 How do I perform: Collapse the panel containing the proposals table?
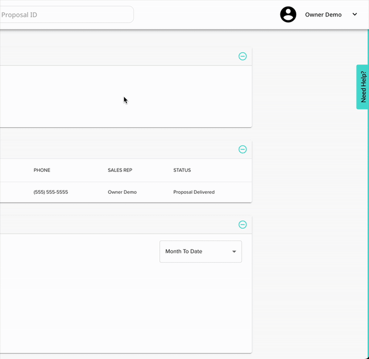tap(242, 149)
